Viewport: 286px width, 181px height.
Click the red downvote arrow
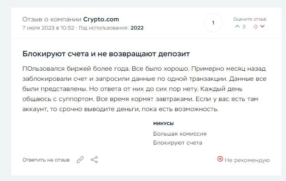tap(262, 26)
